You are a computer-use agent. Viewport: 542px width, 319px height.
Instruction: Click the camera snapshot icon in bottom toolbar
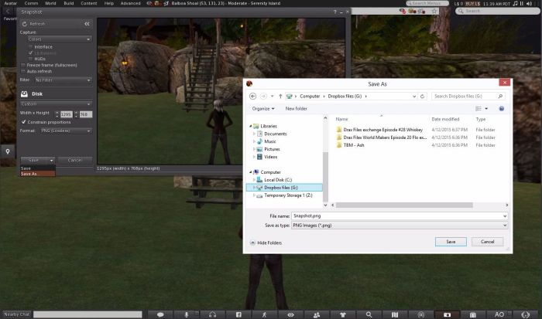tap(447, 314)
